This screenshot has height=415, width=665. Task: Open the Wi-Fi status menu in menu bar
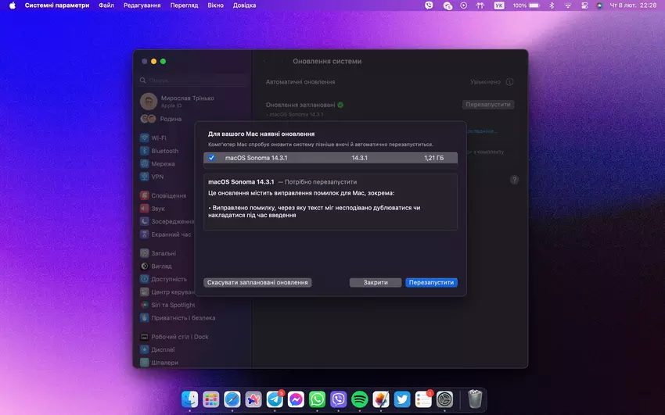click(x=567, y=5)
